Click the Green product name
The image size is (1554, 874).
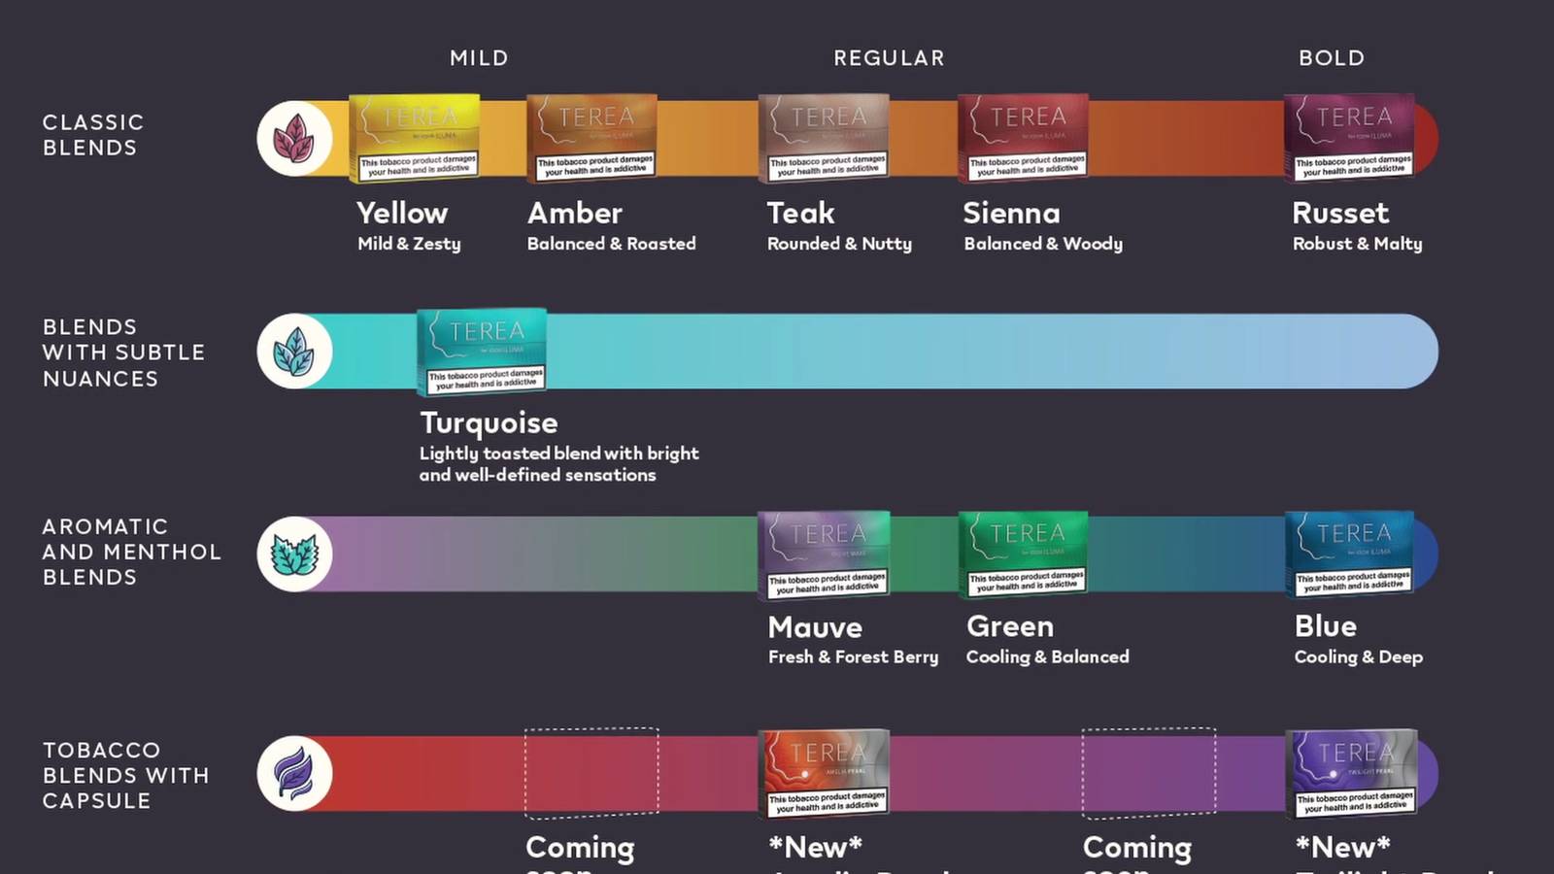[x=1010, y=626]
